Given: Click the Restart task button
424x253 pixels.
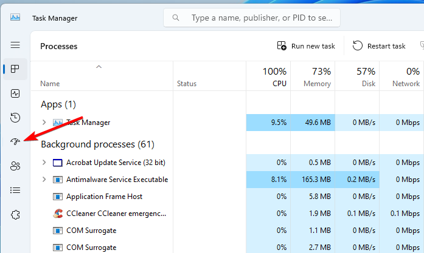Looking at the screenshot, I should (x=379, y=46).
